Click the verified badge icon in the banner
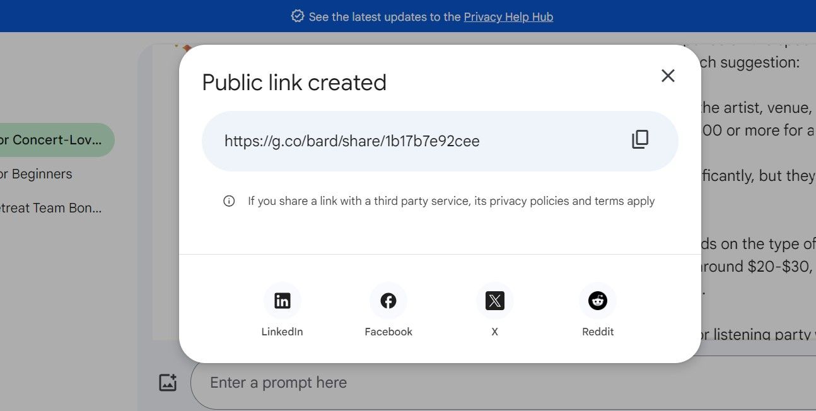 [x=298, y=16]
